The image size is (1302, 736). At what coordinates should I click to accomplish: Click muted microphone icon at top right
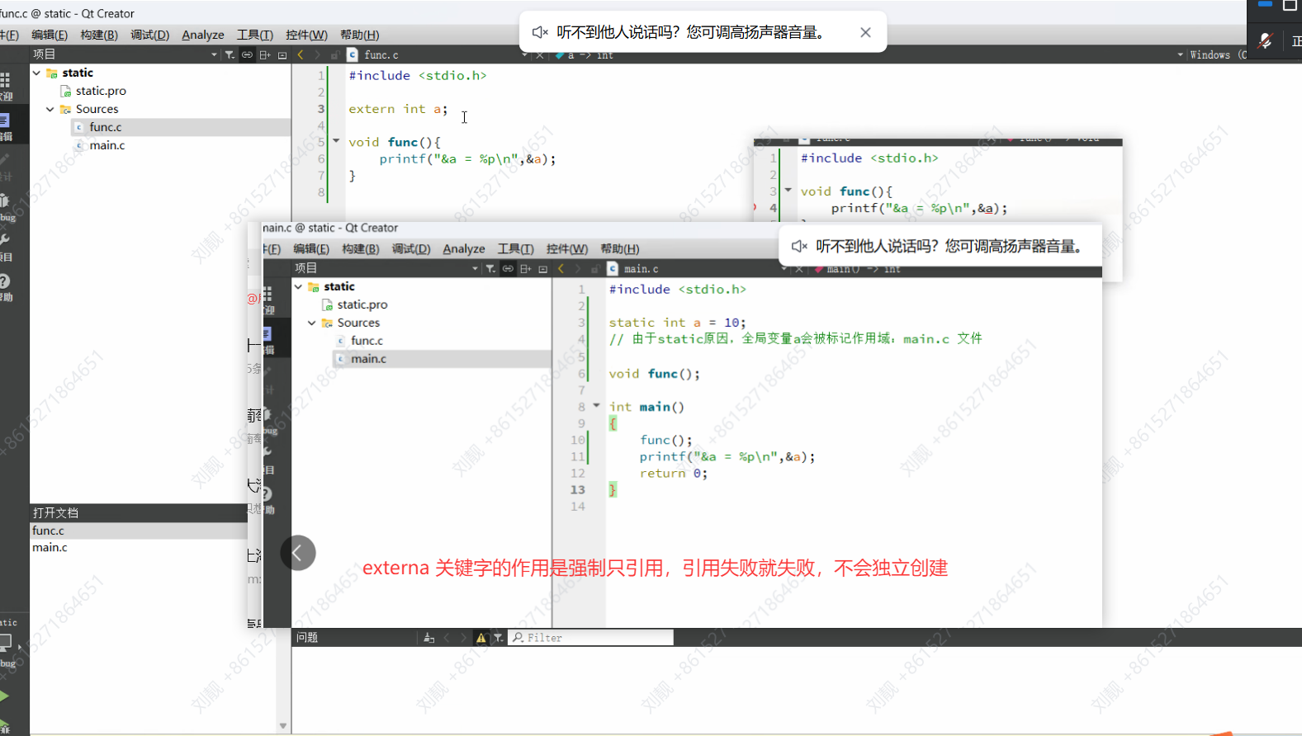pyautogui.click(x=1265, y=40)
